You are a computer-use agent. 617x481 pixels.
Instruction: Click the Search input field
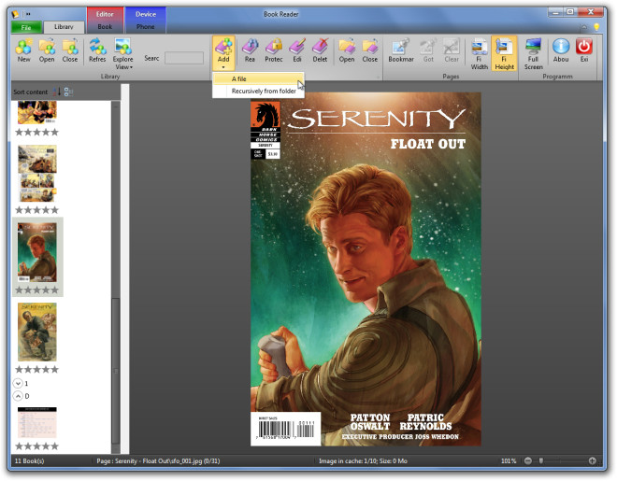point(184,58)
